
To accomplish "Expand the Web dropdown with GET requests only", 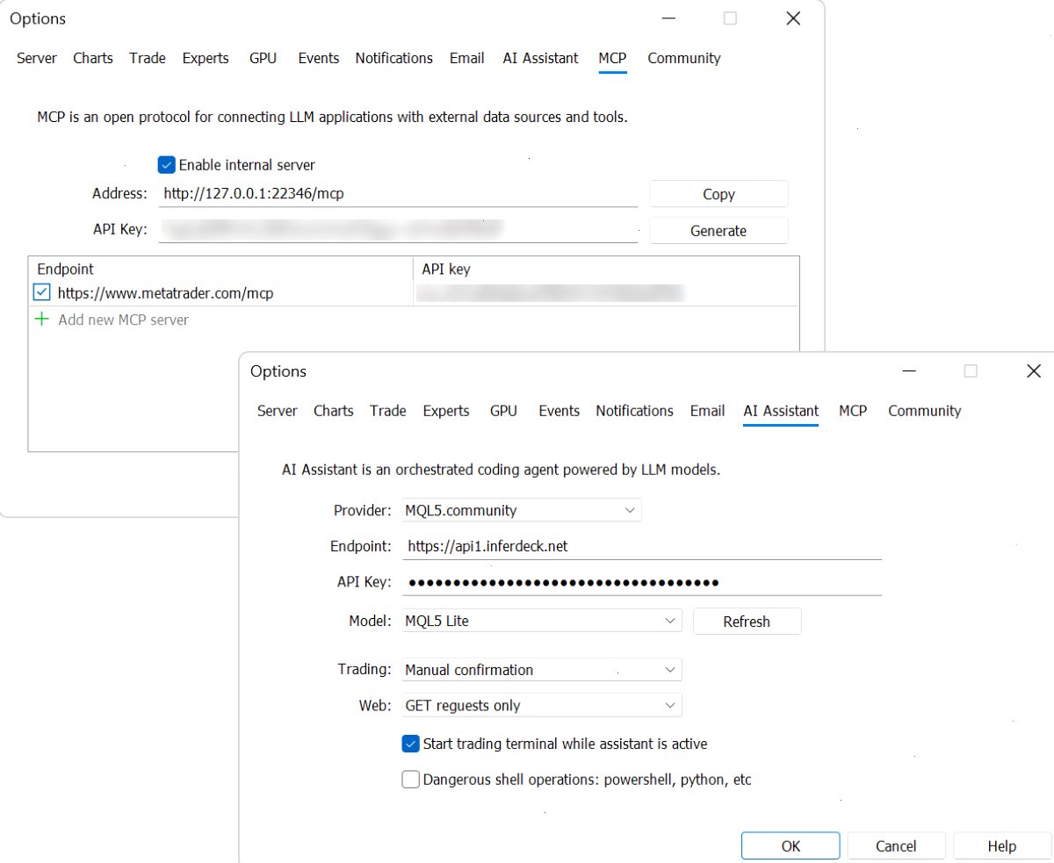I will pyautogui.click(x=541, y=706).
